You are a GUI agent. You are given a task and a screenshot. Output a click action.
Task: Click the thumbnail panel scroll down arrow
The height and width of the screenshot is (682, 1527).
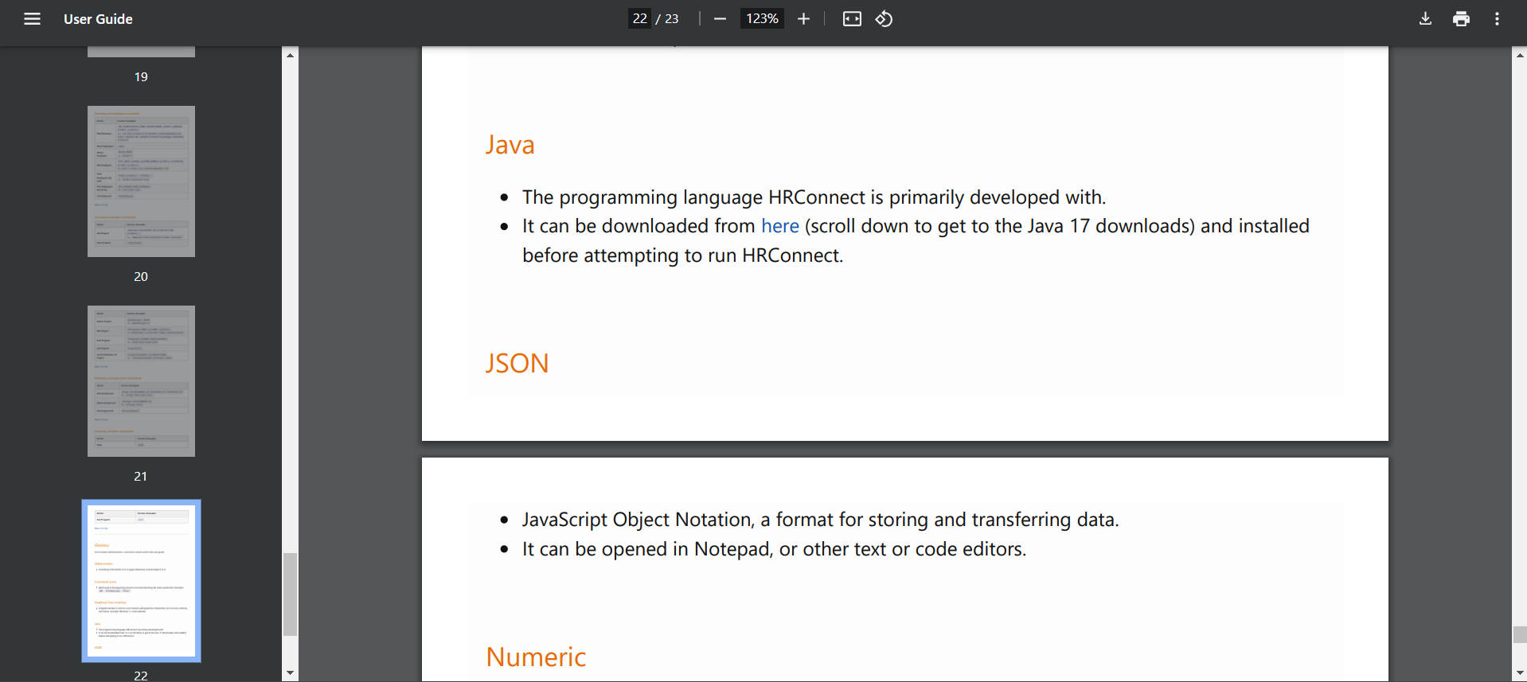[290, 673]
